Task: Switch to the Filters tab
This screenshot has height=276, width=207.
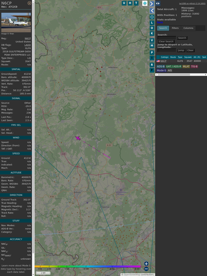Action: [175, 28]
